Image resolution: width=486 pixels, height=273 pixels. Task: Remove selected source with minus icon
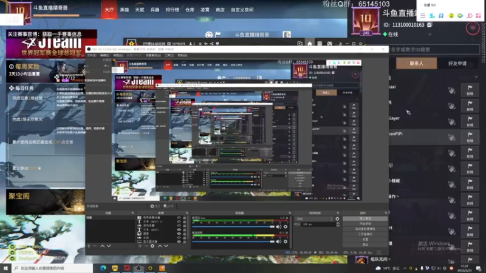(146, 246)
